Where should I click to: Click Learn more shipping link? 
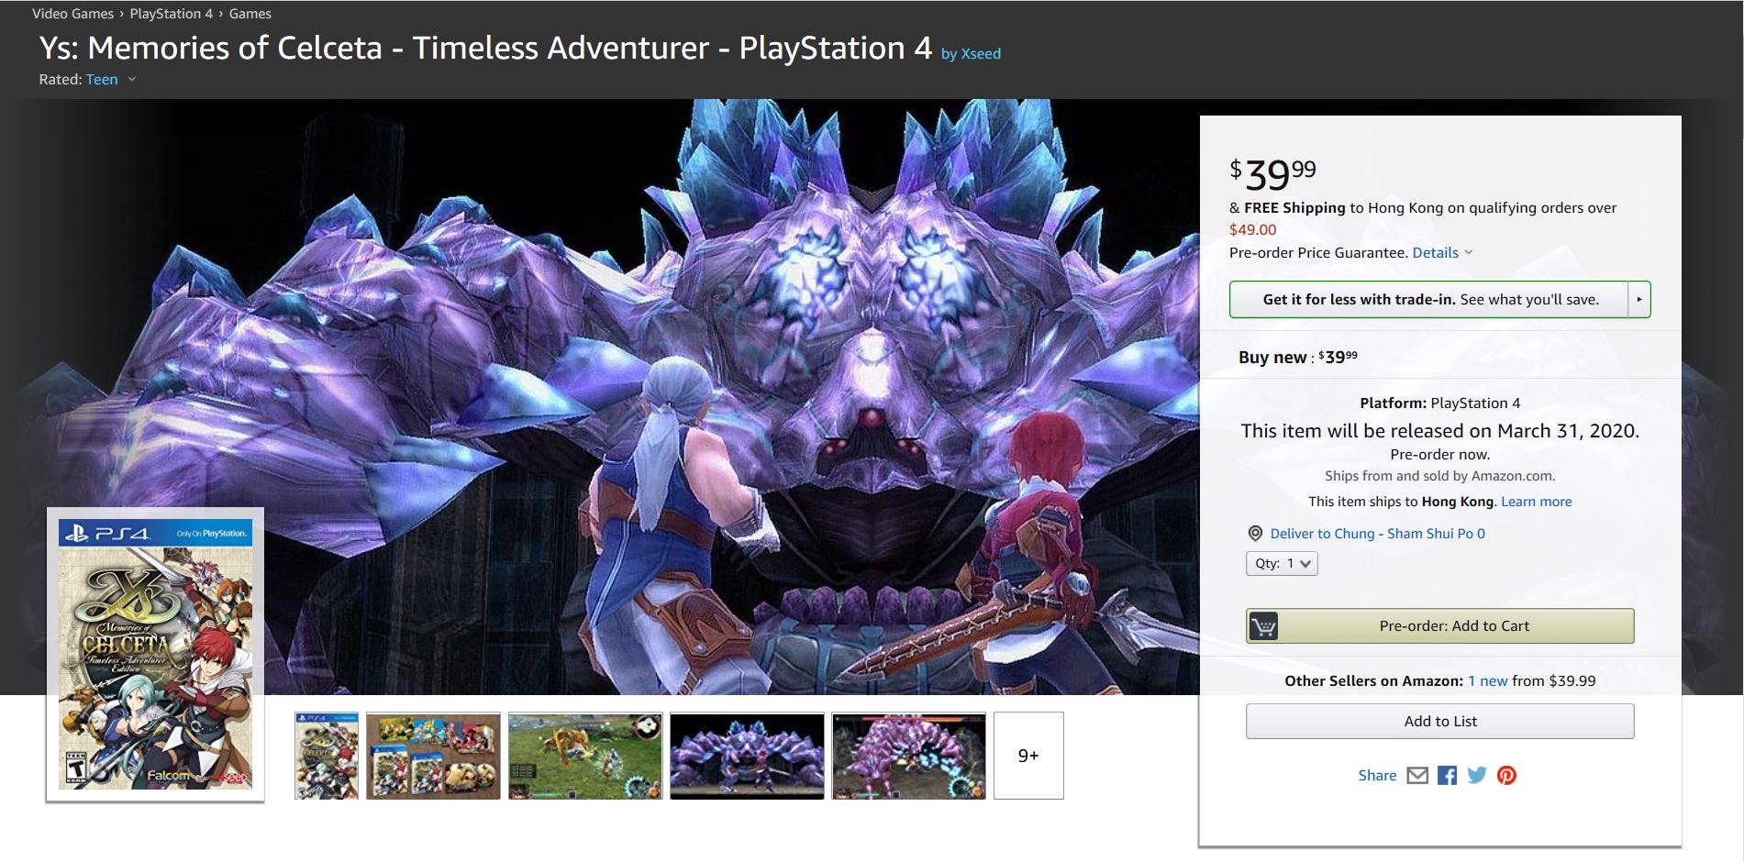pyautogui.click(x=1536, y=502)
